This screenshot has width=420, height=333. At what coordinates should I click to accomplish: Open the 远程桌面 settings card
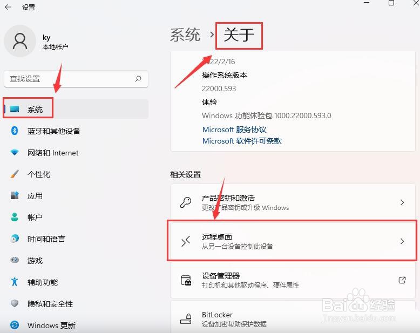(293, 241)
